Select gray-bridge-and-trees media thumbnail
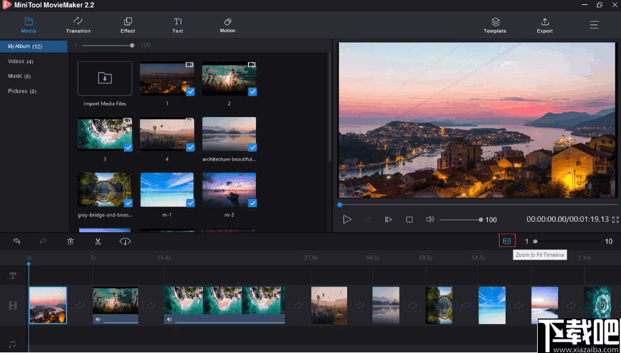 [105, 189]
